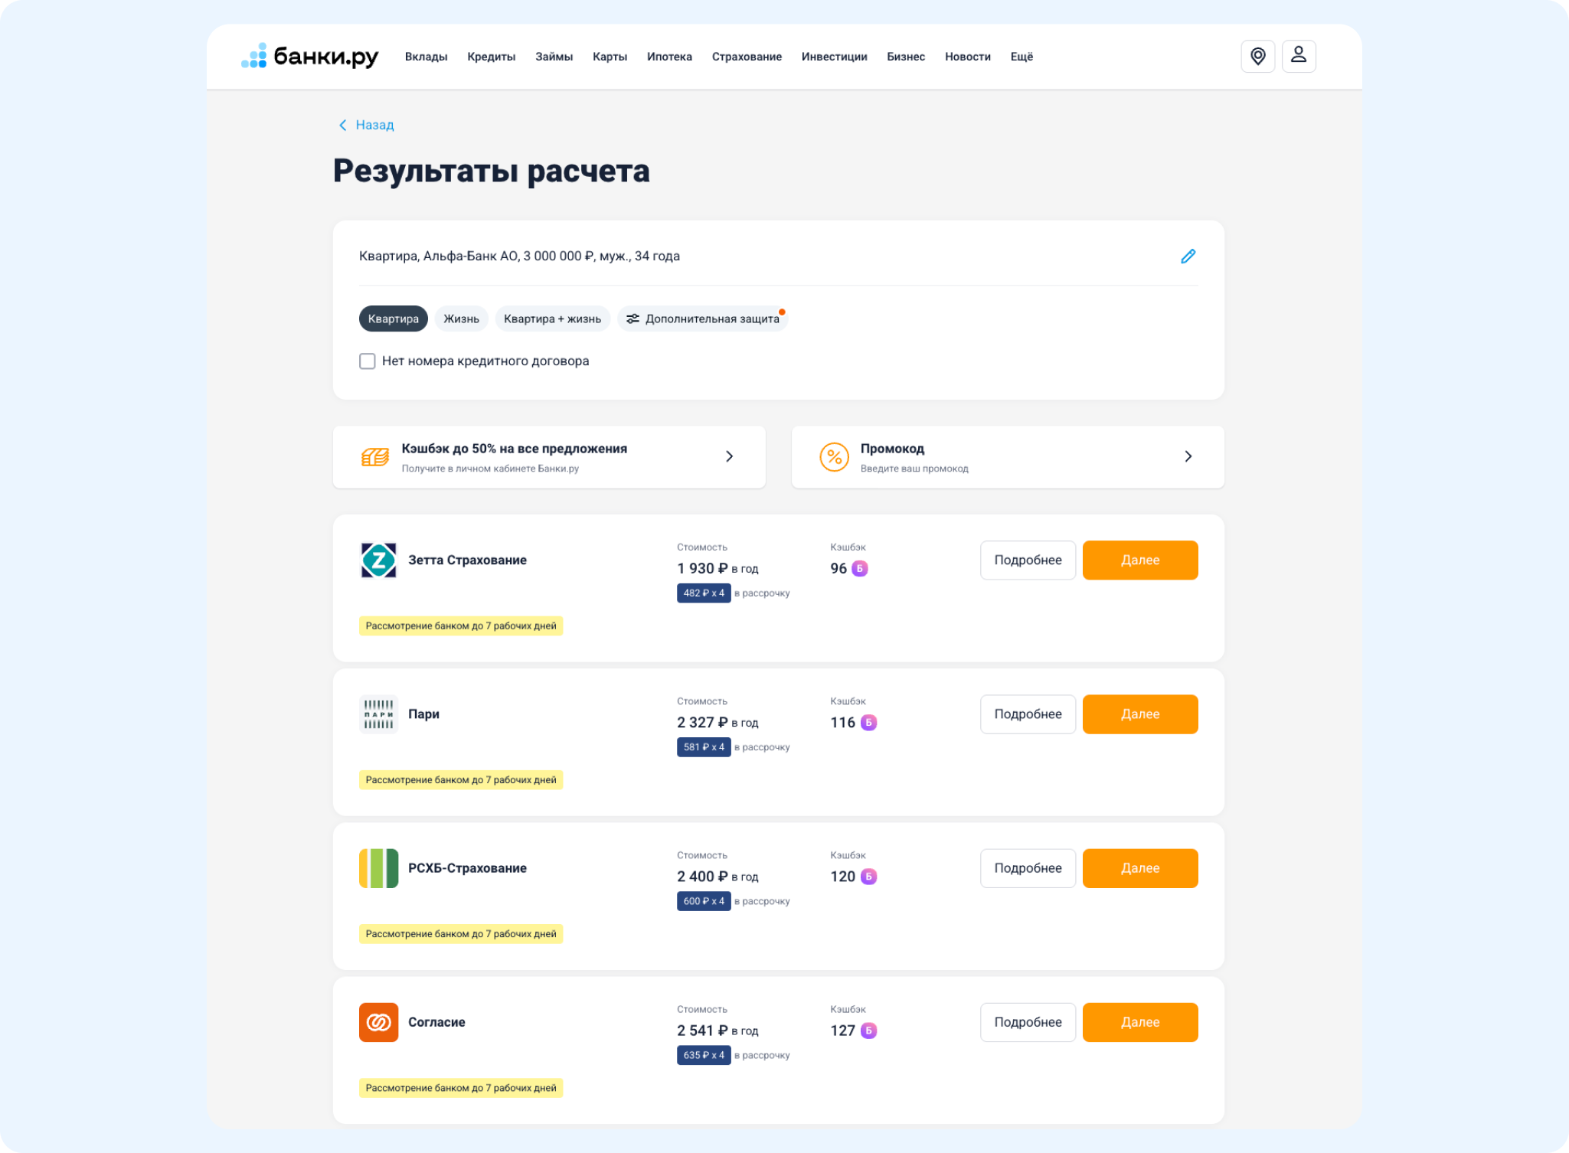
Task: Open the Страхование menu item
Action: pyautogui.click(x=747, y=57)
